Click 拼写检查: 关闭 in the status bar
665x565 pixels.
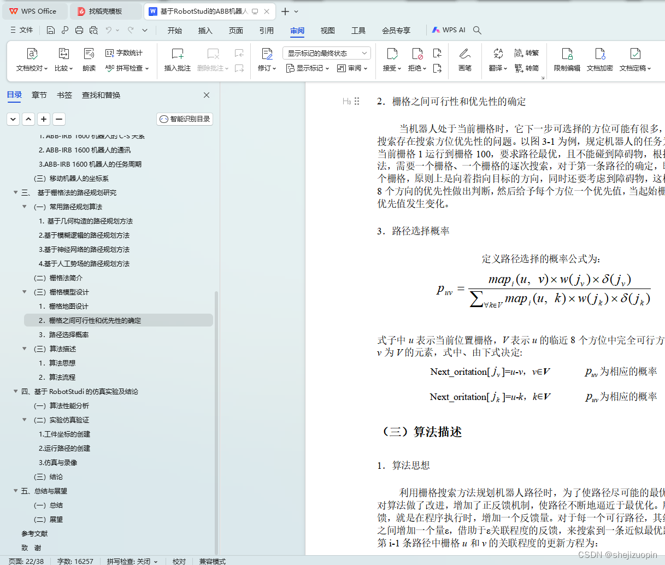pos(132,561)
